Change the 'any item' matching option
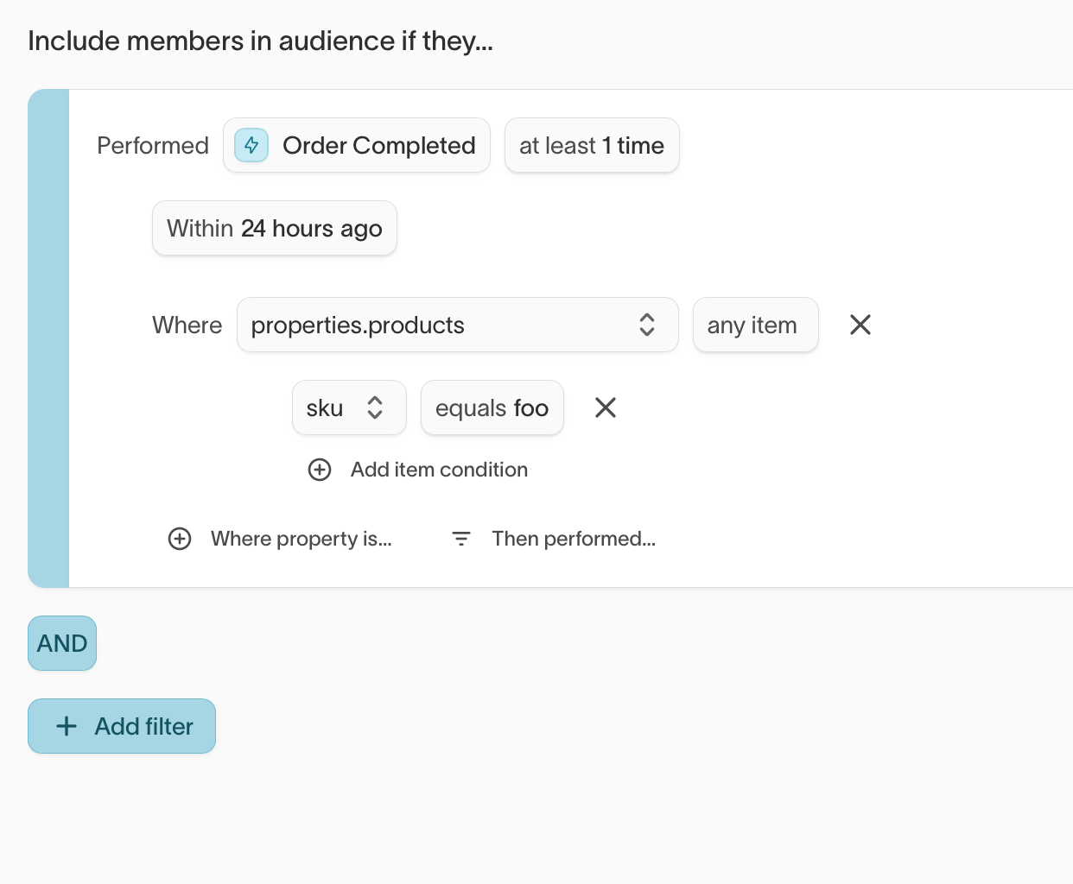Viewport: 1073px width, 884px height. click(755, 325)
